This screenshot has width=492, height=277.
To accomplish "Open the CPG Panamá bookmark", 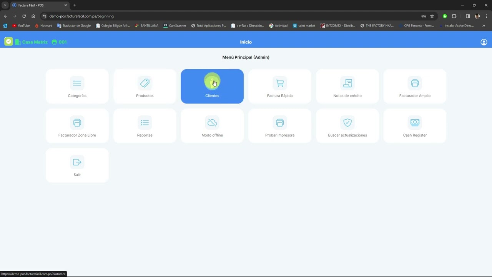I will pyautogui.click(x=416, y=26).
